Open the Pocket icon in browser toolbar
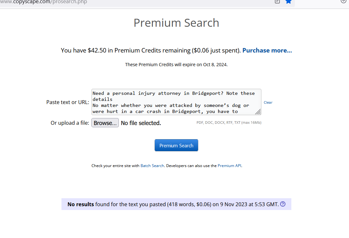The width and height of the screenshot is (349, 238). [x=343, y=1]
